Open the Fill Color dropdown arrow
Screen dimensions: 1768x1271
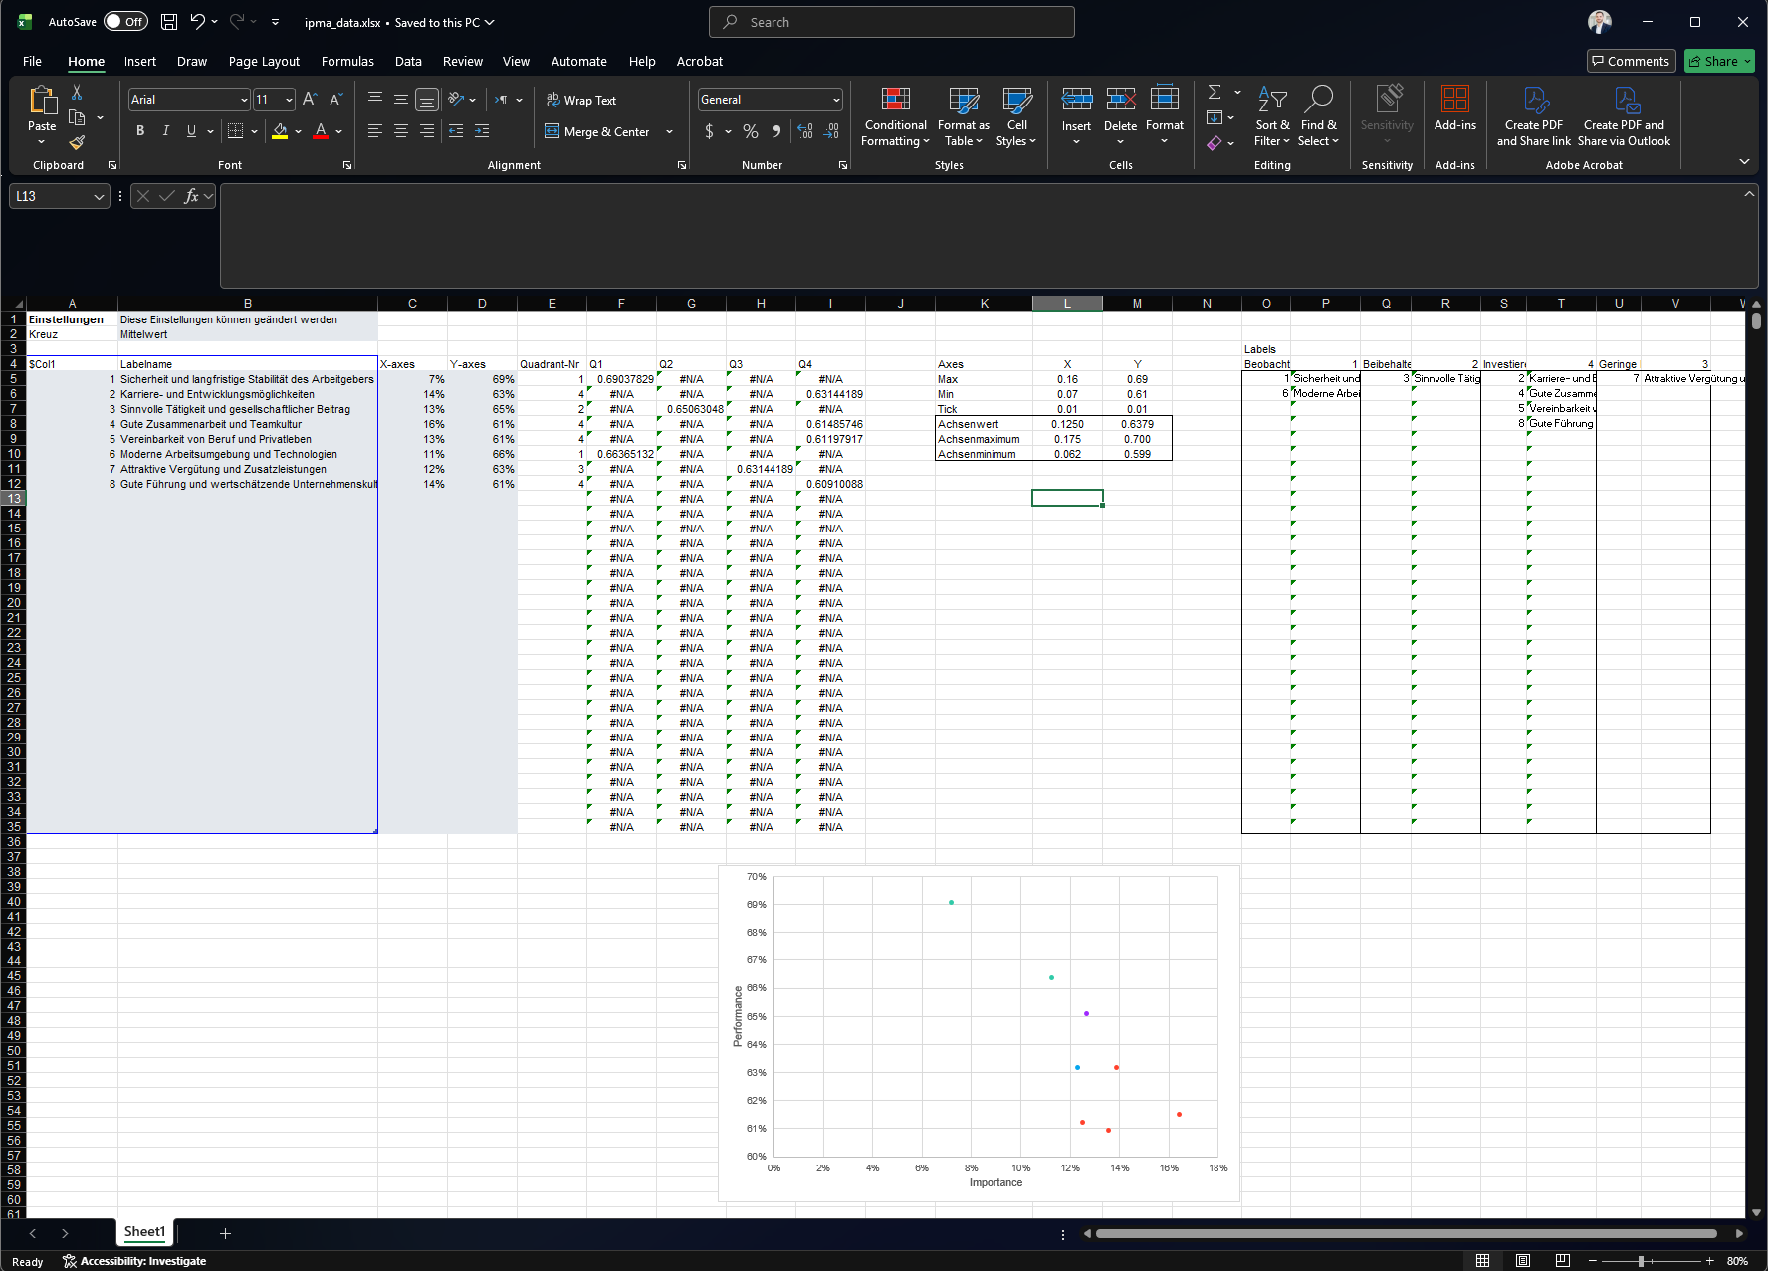(297, 130)
